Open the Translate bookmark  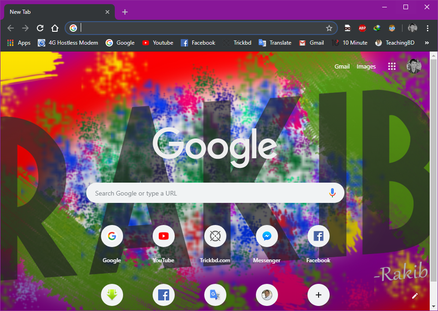point(275,43)
